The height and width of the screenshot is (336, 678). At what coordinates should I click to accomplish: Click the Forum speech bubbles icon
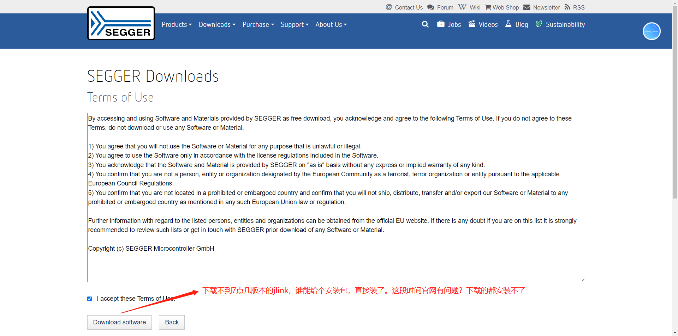tap(430, 7)
